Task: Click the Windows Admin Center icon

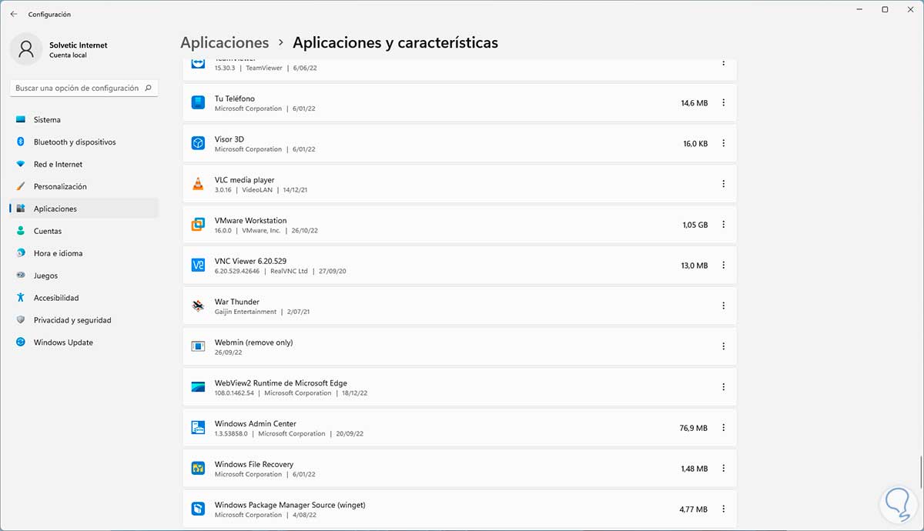Action: coord(198,428)
